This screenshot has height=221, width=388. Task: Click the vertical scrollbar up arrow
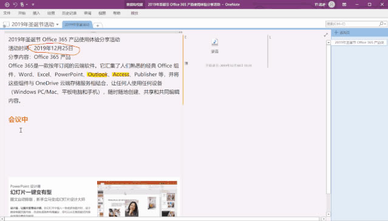click(328, 42)
